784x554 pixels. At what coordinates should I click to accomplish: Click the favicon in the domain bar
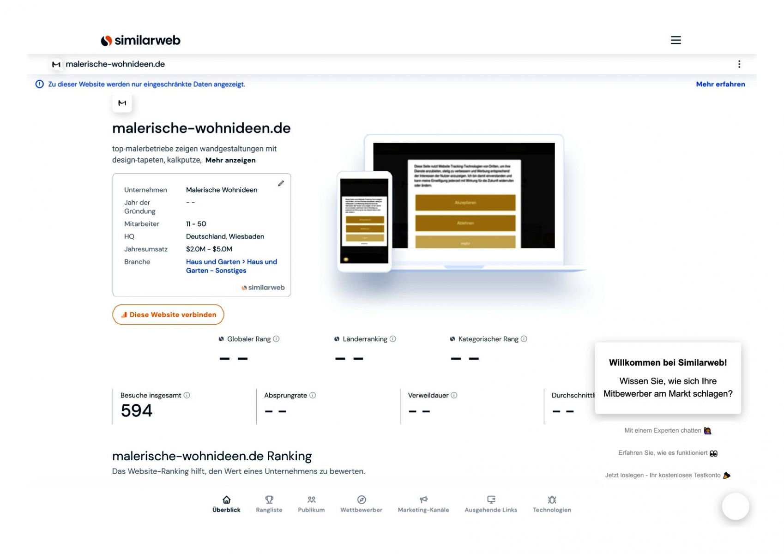point(56,64)
